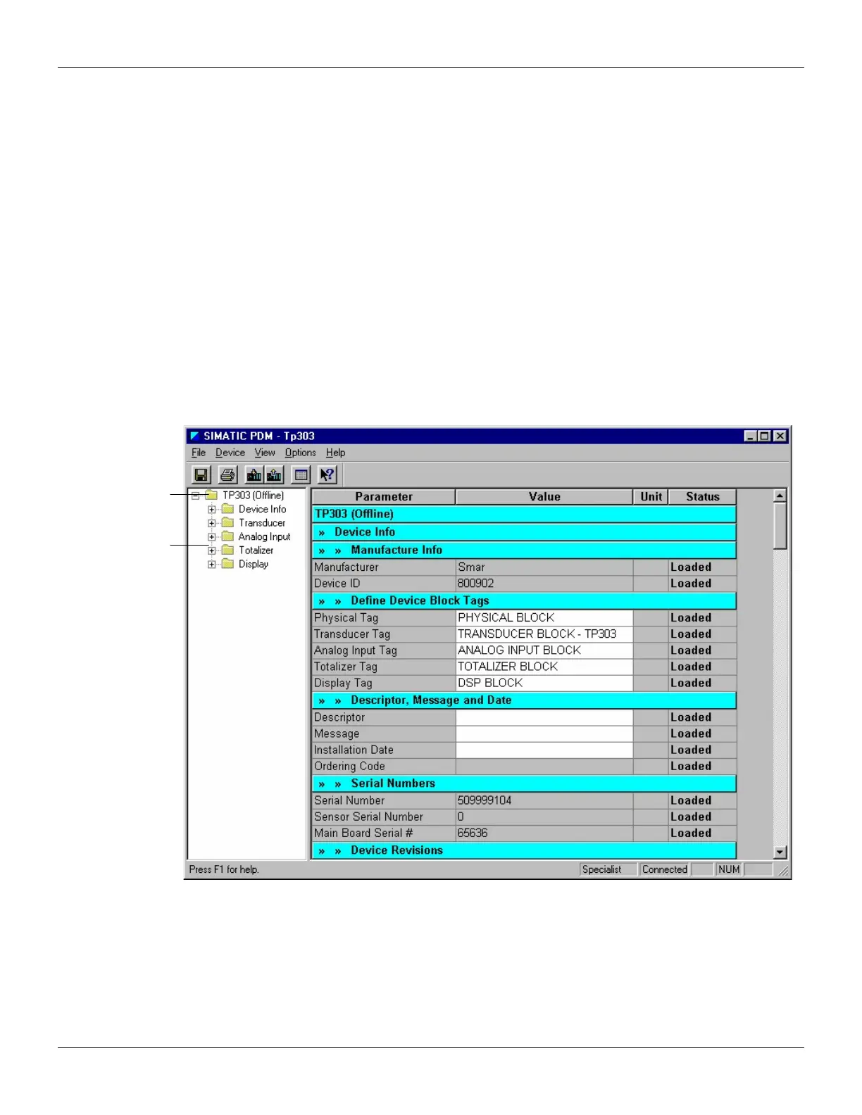Click the Device Info folder icon in tree
862x1115 pixels.
click(x=227, y=509)
